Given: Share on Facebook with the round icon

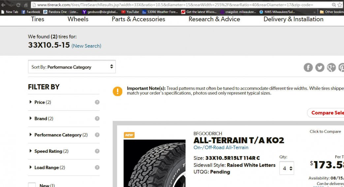Looking at the screenshot, I should (x=308, y=67).
